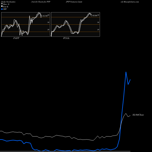The height and width of the screenshot is (152, 152).
Task: Click the Fast K legend swatch
Action: point(2,6)
